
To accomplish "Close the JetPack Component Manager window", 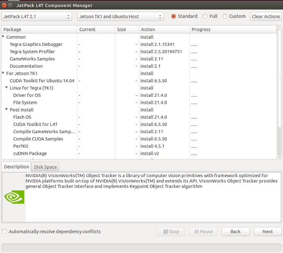I will 4,5.
